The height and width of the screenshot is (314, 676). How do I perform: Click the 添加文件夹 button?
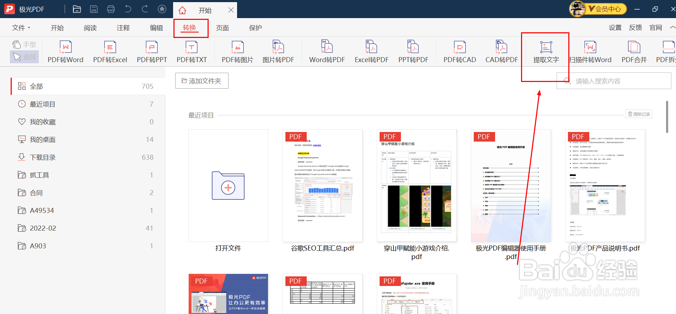(202, 81)
